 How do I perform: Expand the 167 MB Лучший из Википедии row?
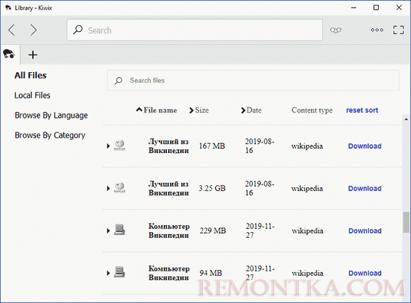pos(108,146)
